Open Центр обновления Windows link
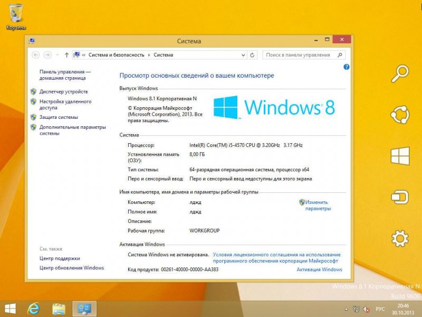 72,268
